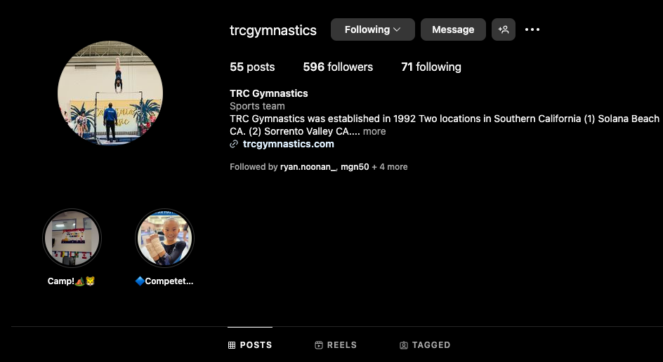Click the link chain icon beside website

pos(234,144)
